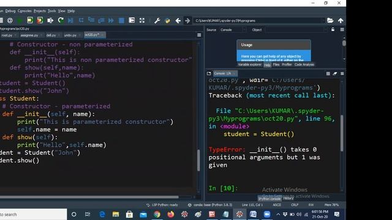Click the editor horizontal scrollbar

coord(89,197)
